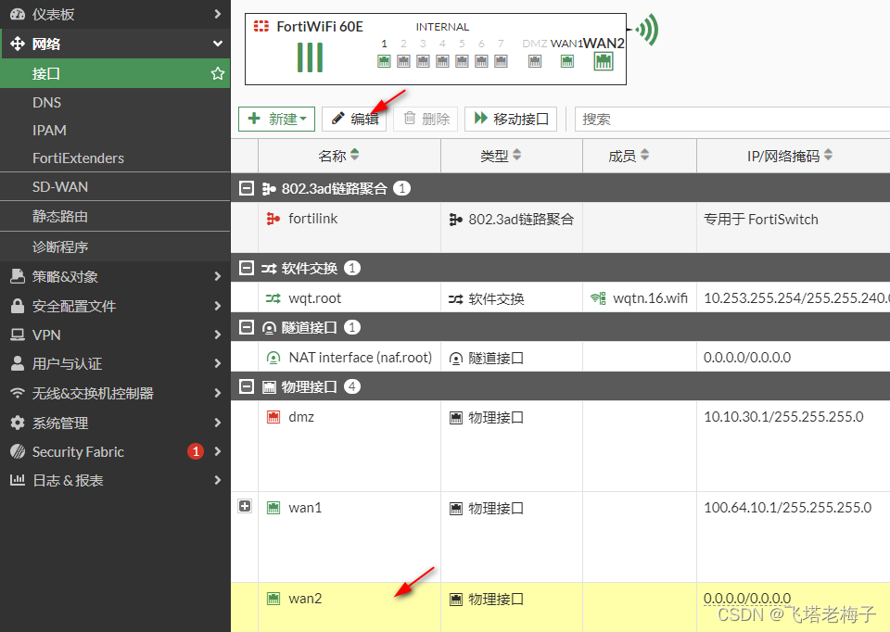Collapse the 物理接口 group
This screenshot has width=890, height=632.
click(x=247, y=387)
